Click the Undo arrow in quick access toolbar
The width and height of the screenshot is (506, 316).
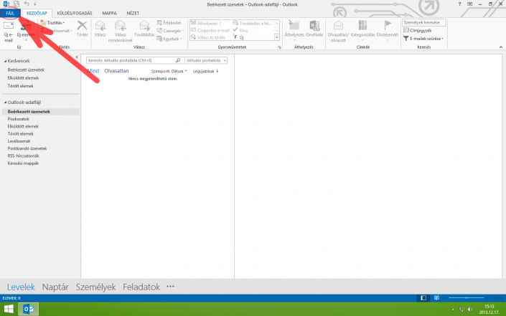click(27, 4)
